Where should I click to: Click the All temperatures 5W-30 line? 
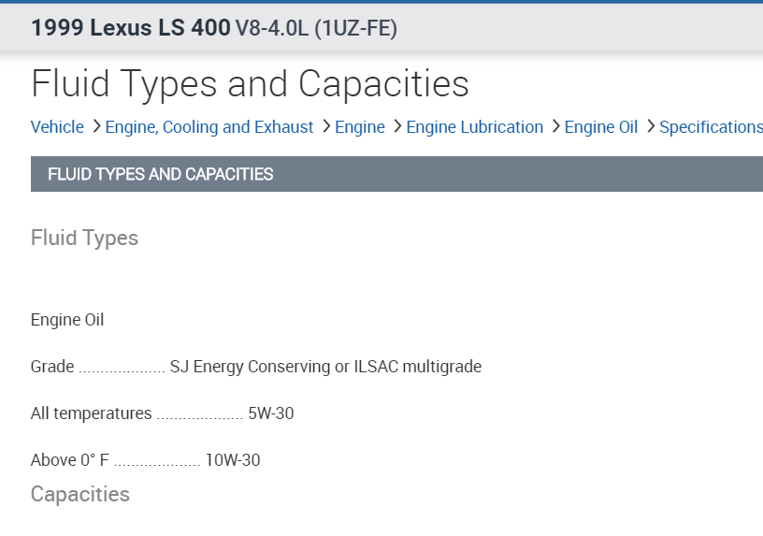pos(162,413)
